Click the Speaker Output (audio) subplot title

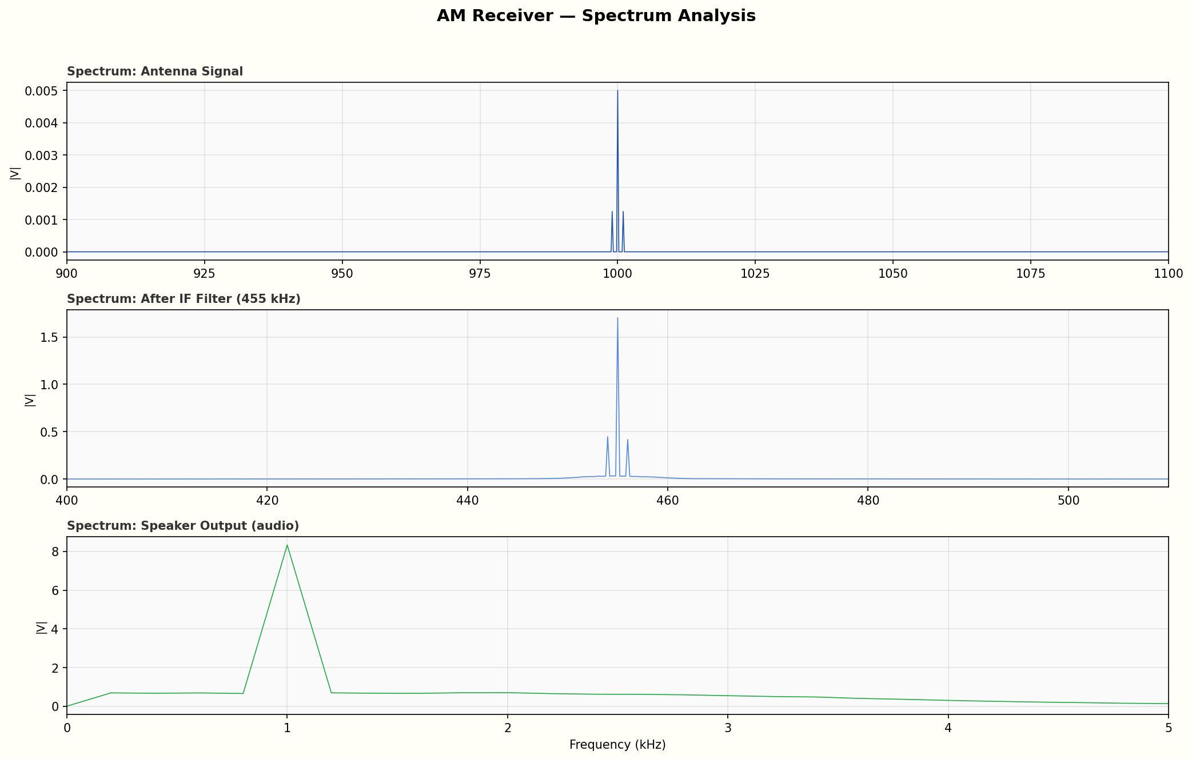point(183,526)
